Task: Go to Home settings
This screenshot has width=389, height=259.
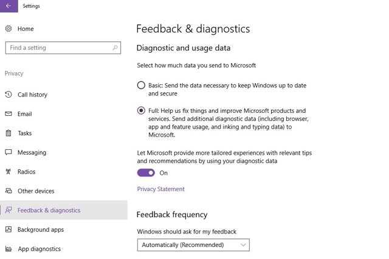Action: pos(26,29)
